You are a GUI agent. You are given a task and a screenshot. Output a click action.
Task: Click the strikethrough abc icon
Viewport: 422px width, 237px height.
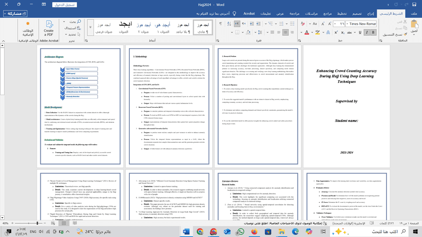click(x=349, y=32)
